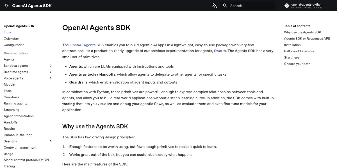Expand the Voice agents section

coord(51,78)
